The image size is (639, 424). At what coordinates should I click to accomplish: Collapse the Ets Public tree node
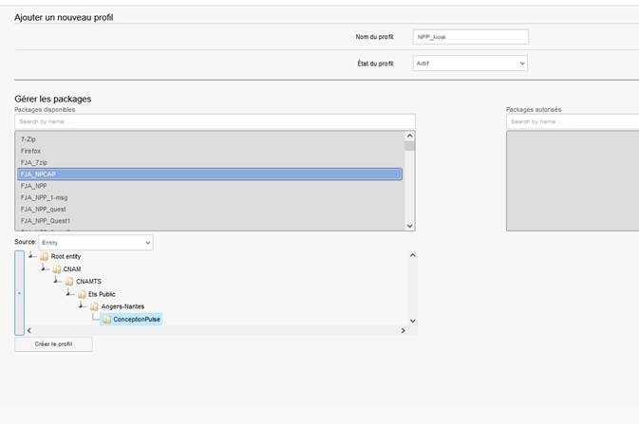click(x=70, y=294)
